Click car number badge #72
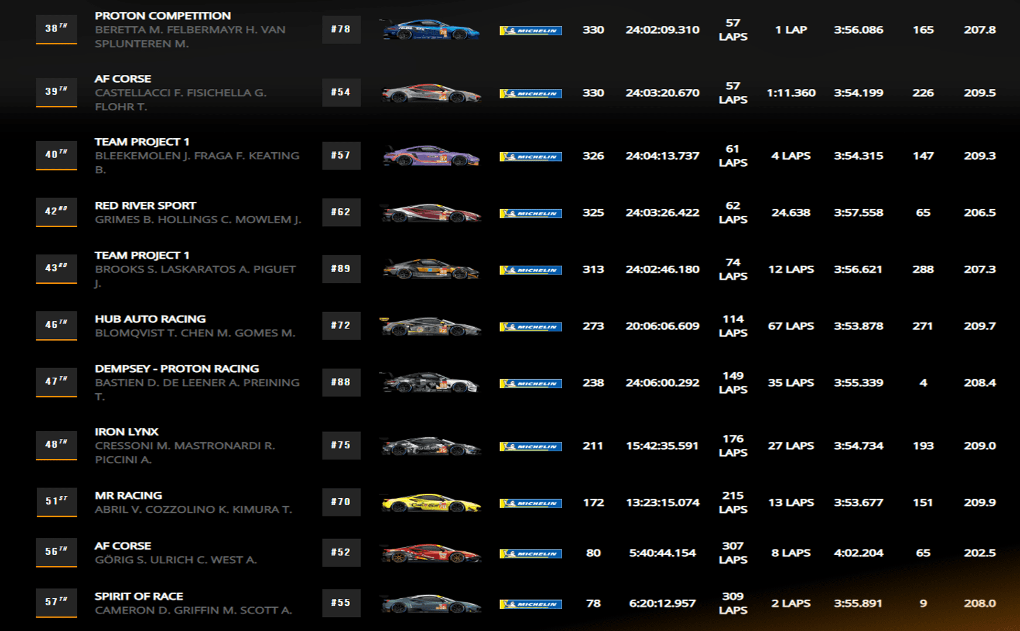The height and width of the screenshot is (631, 1020). click(341, 325)
